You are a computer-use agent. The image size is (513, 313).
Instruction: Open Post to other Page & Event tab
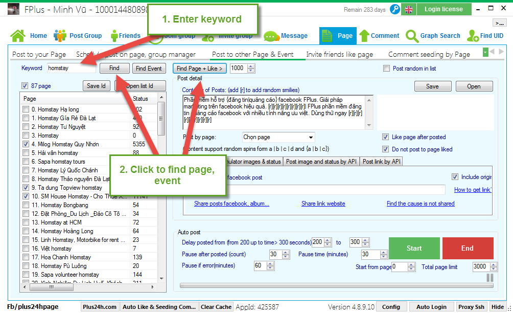pos(252,54)
